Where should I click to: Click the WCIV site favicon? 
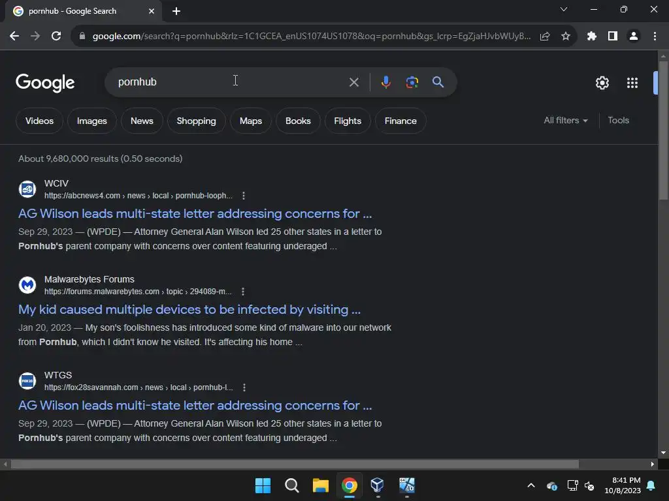pyautogui.click(x=27, y=189)
